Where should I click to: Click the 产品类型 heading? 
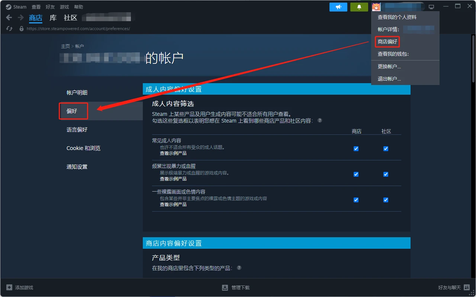pyautogui.click(x=166, y=258)
